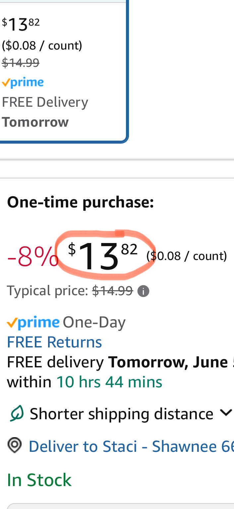Open the FREE Returns link
The width and height of the screenshot is (234, 509).
[x=54, y=342]
